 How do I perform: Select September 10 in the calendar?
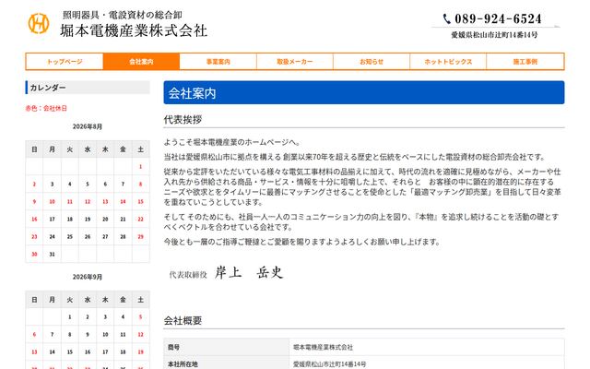coord(105,334)
